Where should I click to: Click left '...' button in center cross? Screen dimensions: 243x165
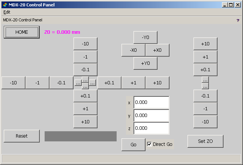[78, 83]
